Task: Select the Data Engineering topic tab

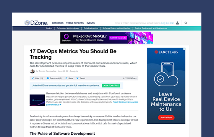Action: (91, 28)
